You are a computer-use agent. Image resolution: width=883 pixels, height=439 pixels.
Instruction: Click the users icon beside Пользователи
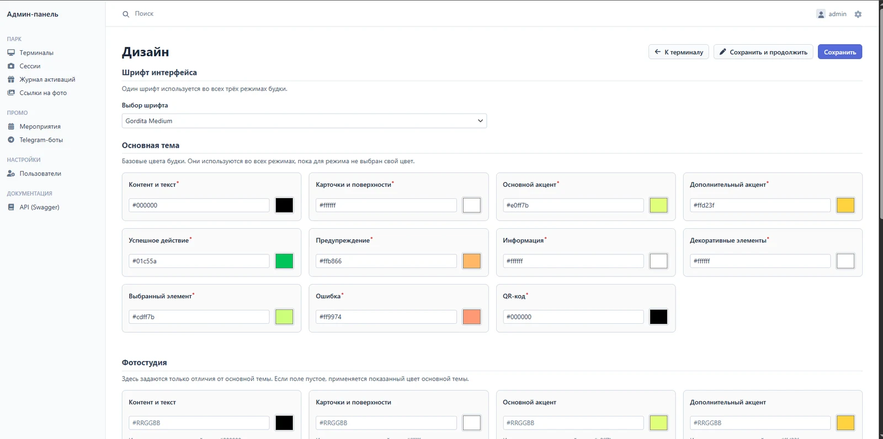[11, 173]
